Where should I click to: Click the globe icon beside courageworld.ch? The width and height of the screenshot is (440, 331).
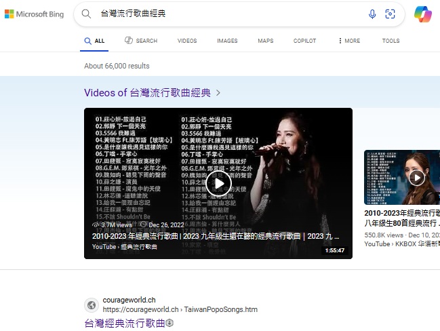[91, 305]
